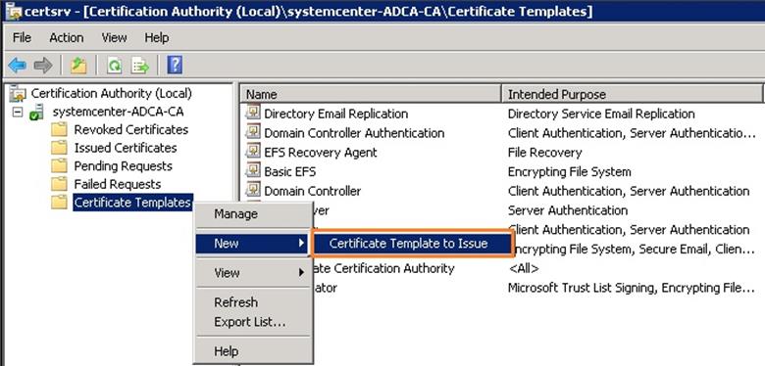
Task: Click the Export List toolbar icon
Action: [x=140, y=65]
